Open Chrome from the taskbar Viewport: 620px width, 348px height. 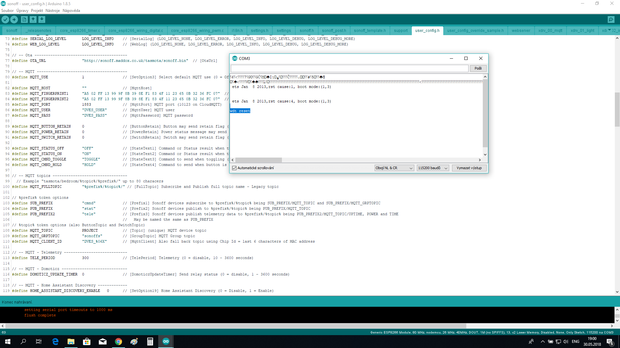coord(119,342)
